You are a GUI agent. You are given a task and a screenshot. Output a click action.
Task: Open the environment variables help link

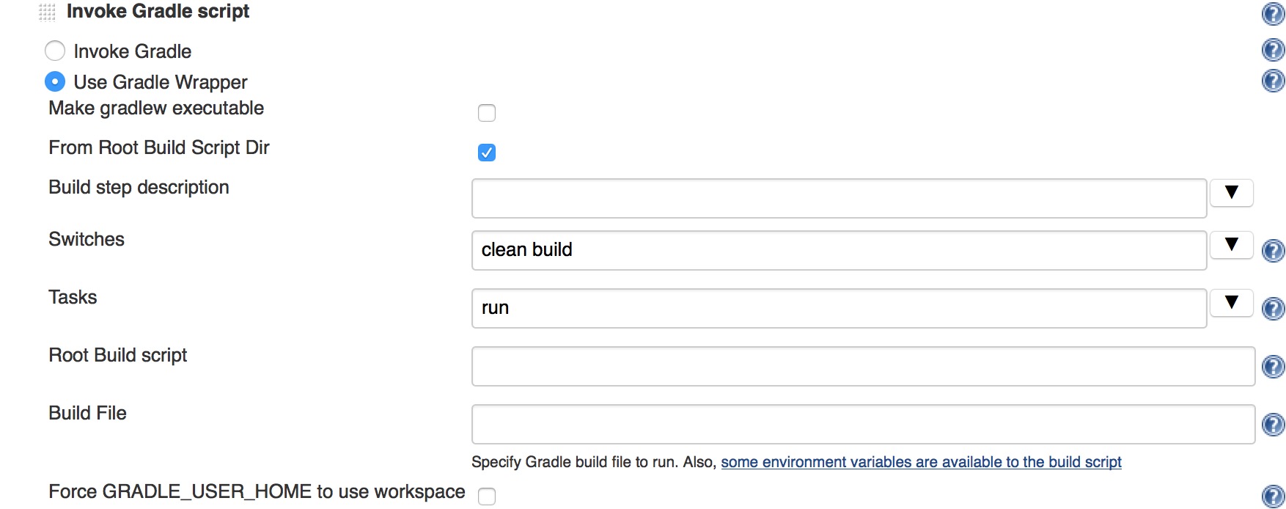click(x=921, y=462)
